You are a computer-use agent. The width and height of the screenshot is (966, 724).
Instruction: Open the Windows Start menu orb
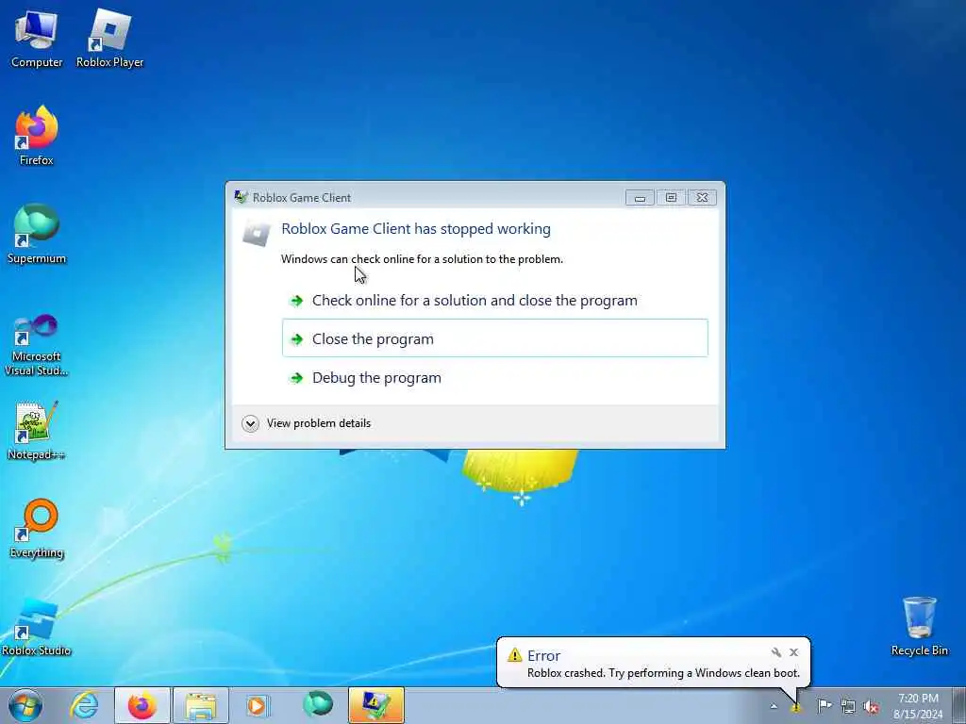coord(25,705)
